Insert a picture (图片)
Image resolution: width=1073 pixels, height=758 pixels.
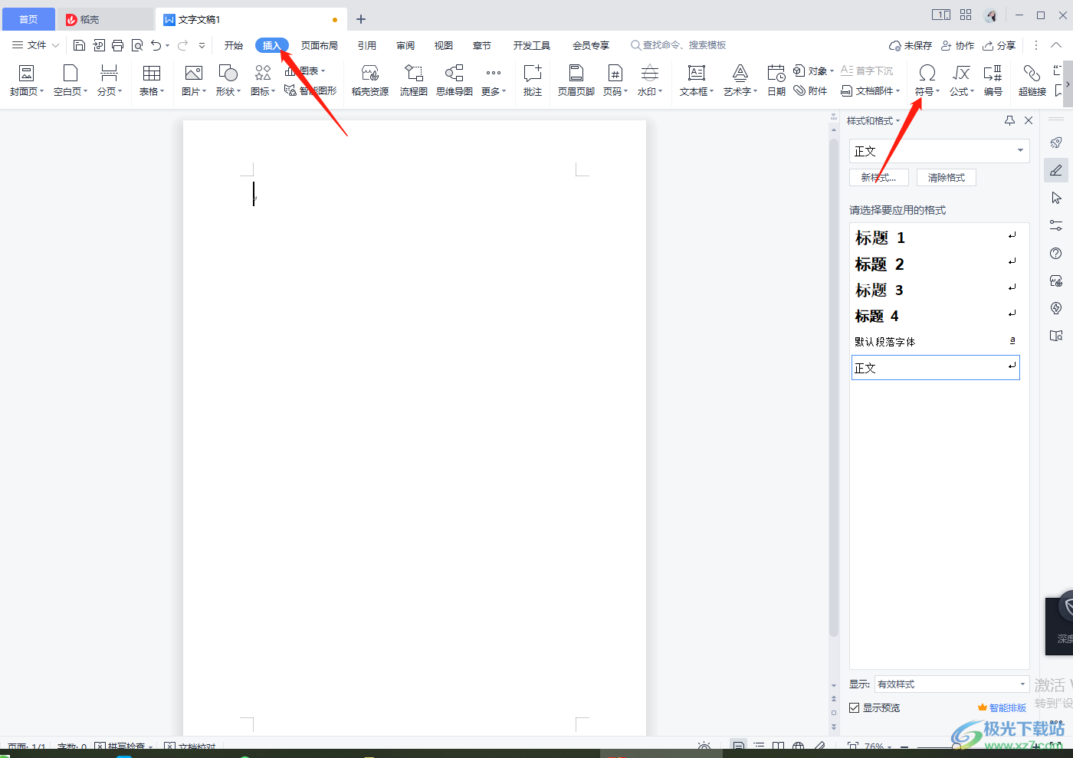[194, 80]
